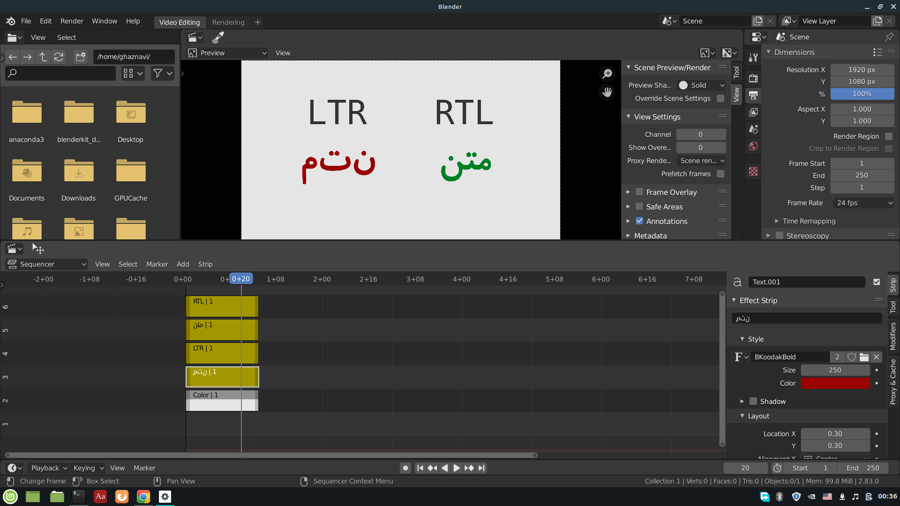Screen dimensions: 900x506
Task: Toggle mute checkbox for Text.001 strip
Action: click(x=877, y=282)
